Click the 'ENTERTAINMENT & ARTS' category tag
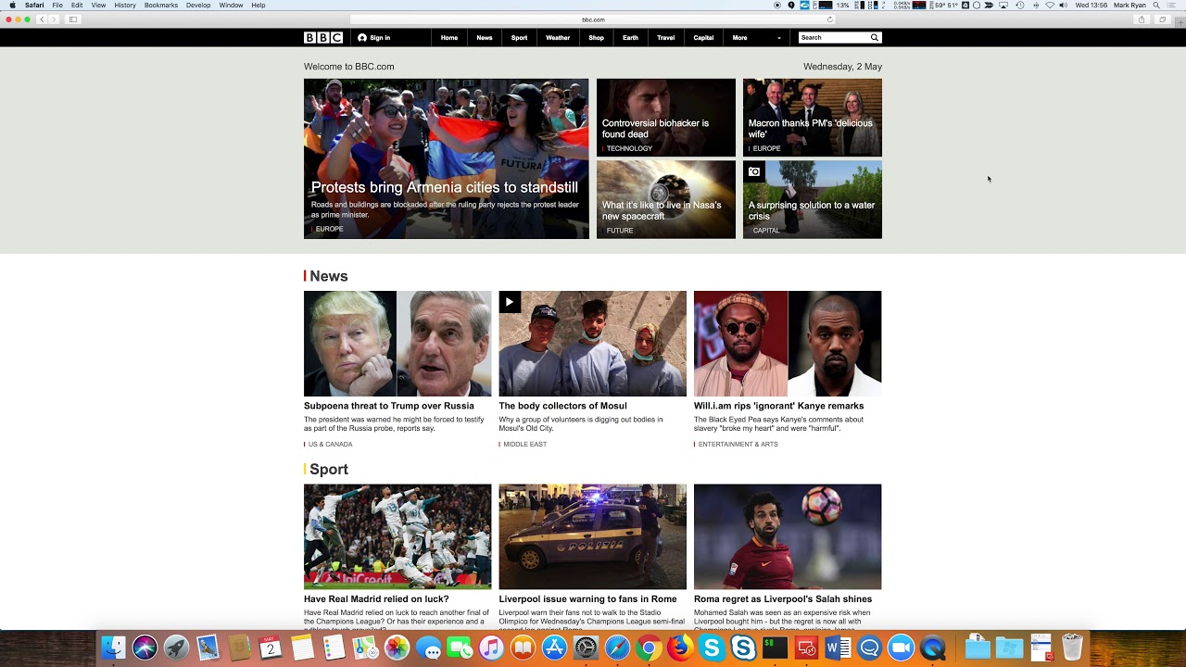 click(738, 445)
